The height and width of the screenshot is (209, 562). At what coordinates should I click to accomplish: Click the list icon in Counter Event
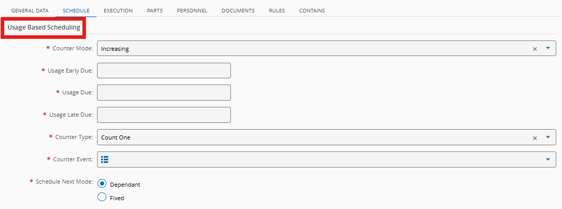coord(105,160)
